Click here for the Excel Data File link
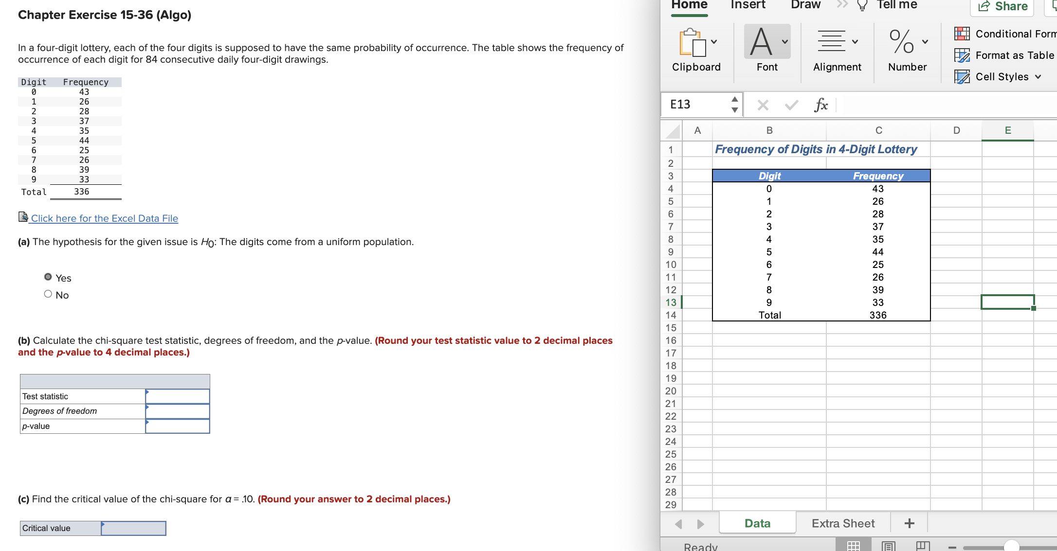The height and width of the screenshot is (551, 1057). point(104,218)
